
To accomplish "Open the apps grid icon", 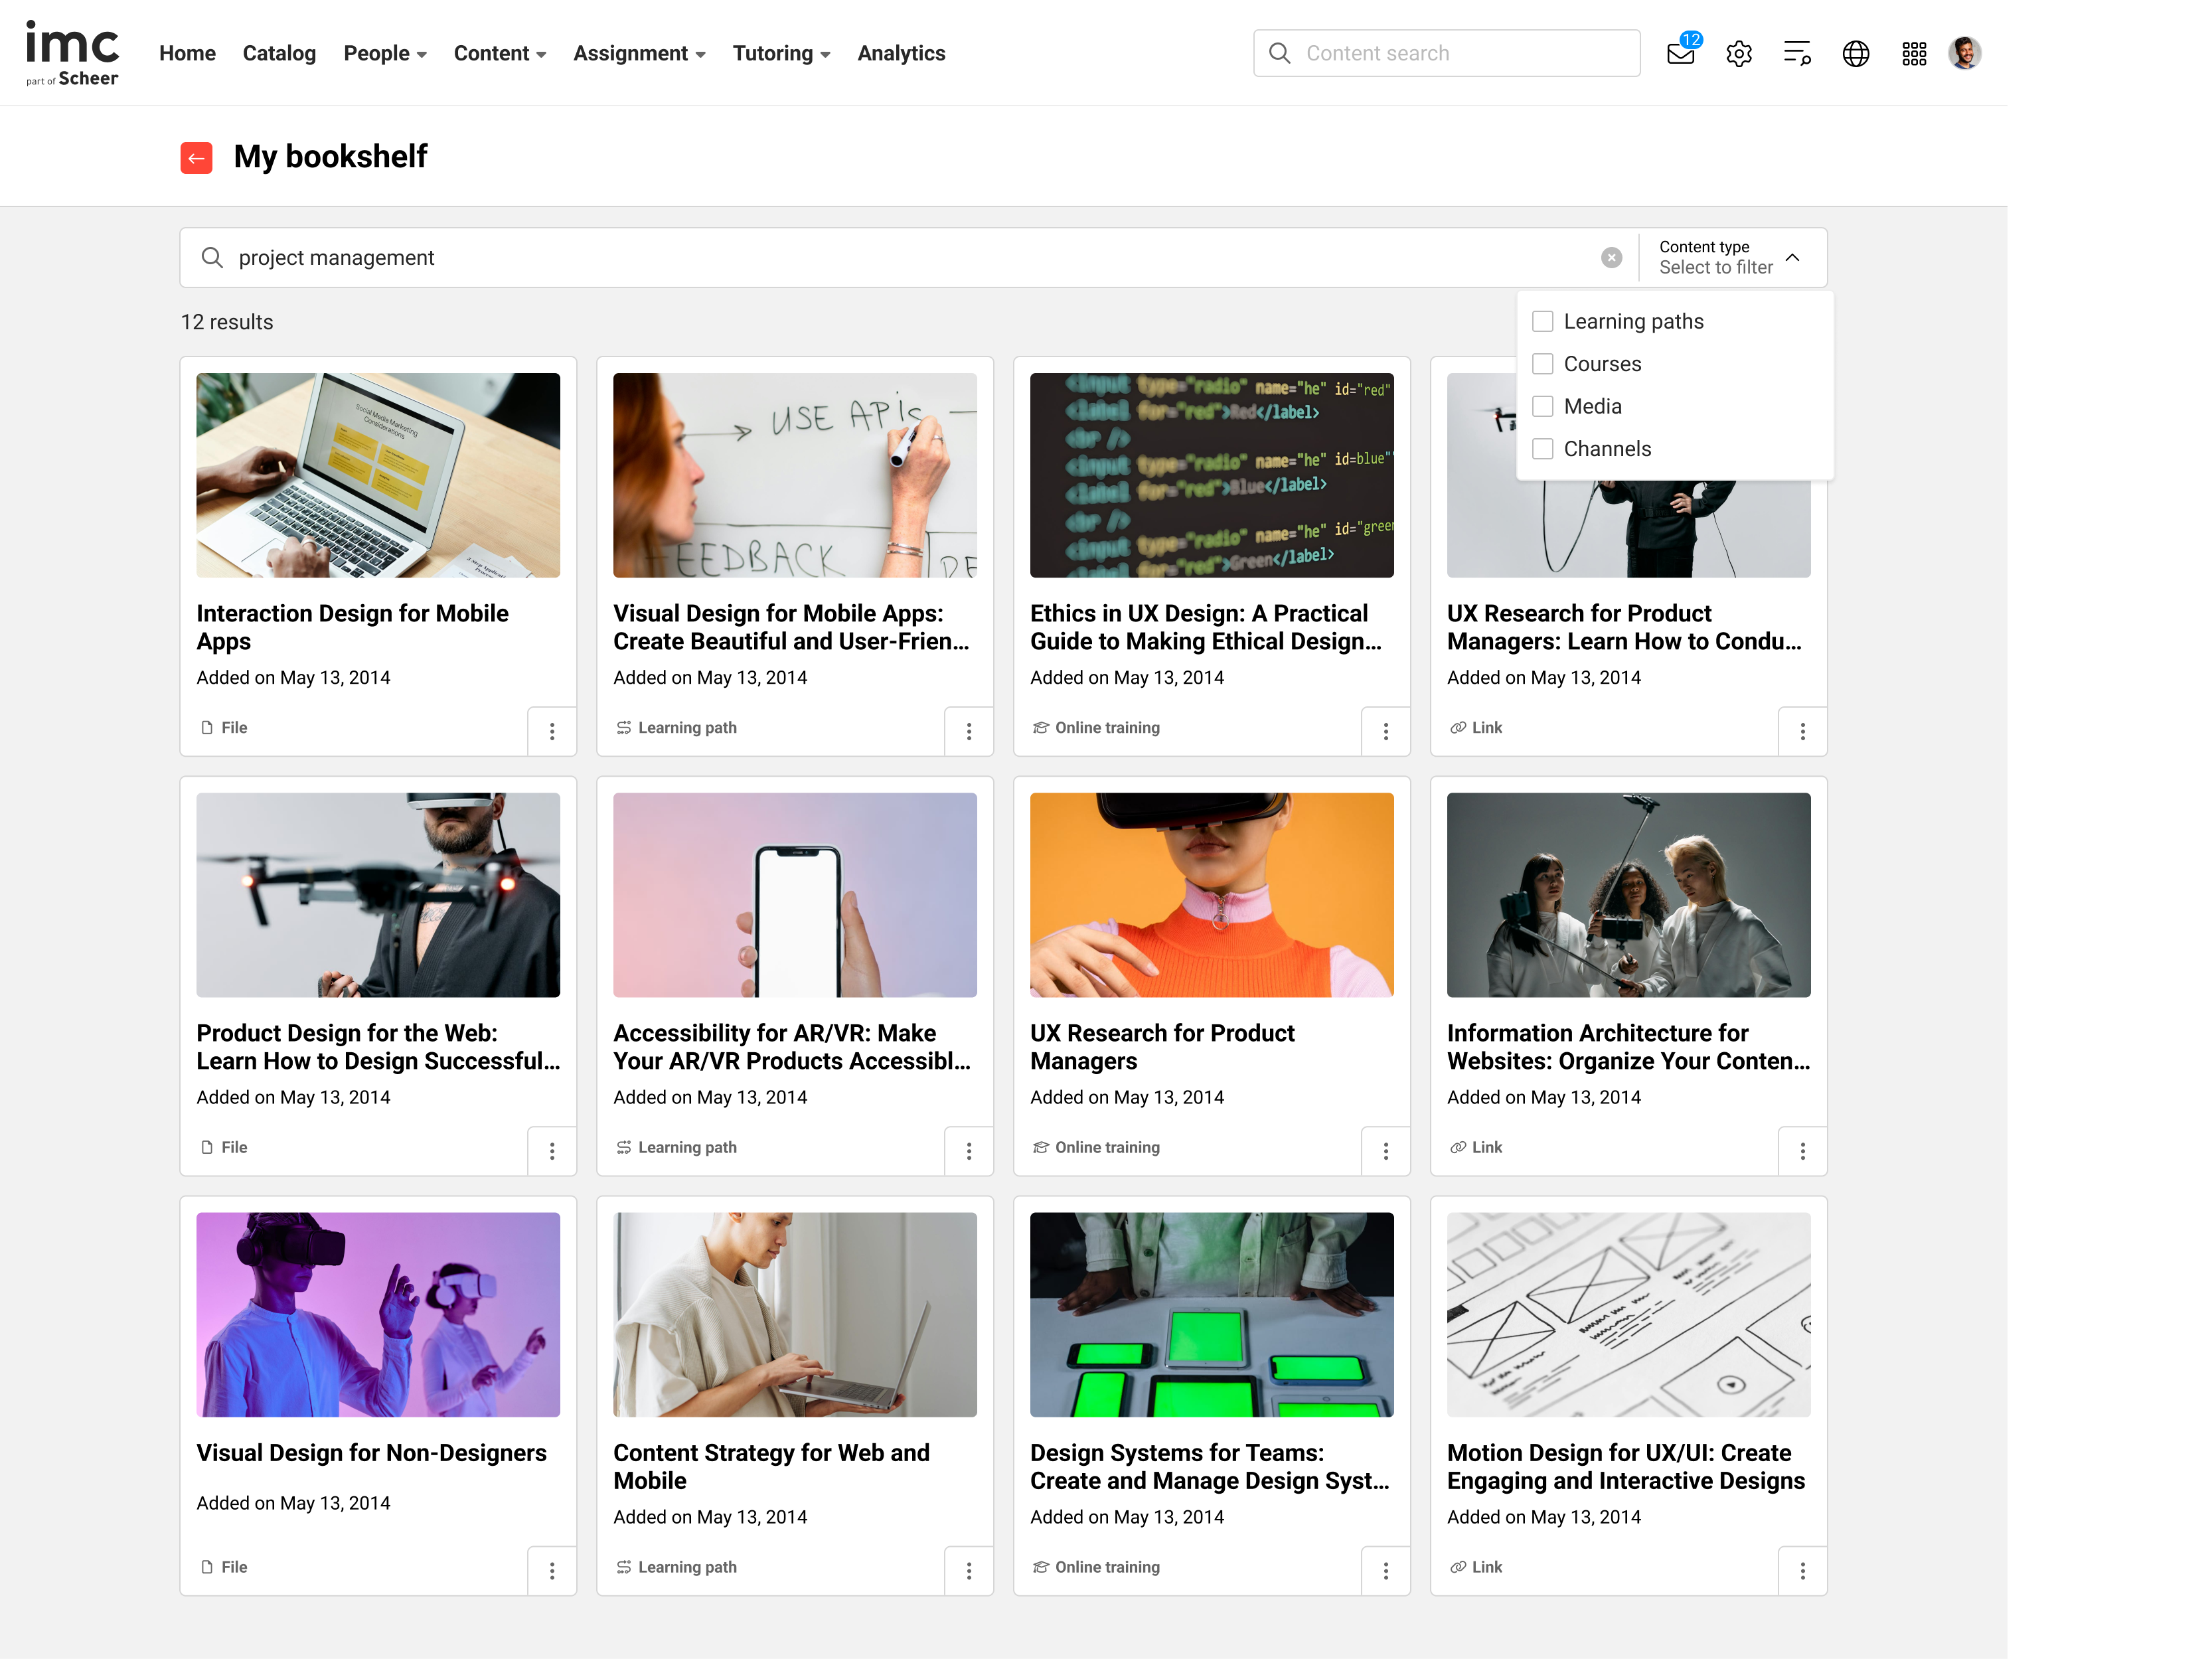I will click(1913, 53).
